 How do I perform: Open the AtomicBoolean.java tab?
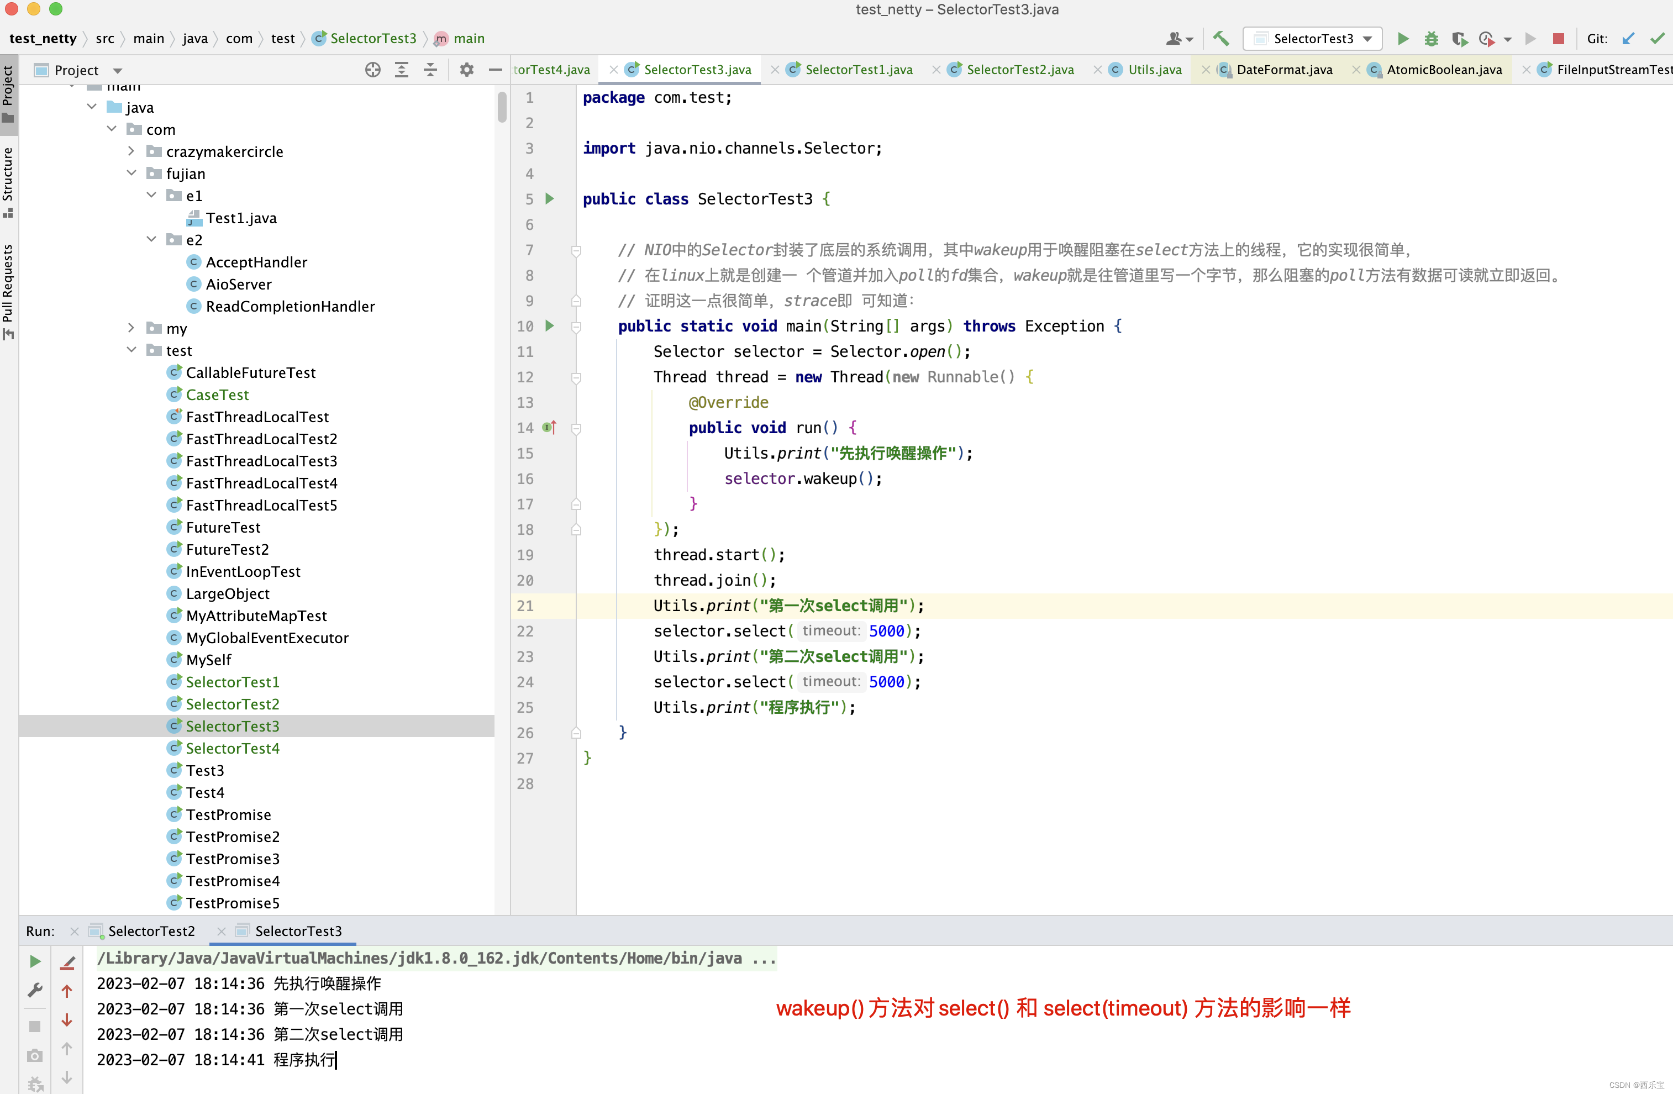[1444, 70]
